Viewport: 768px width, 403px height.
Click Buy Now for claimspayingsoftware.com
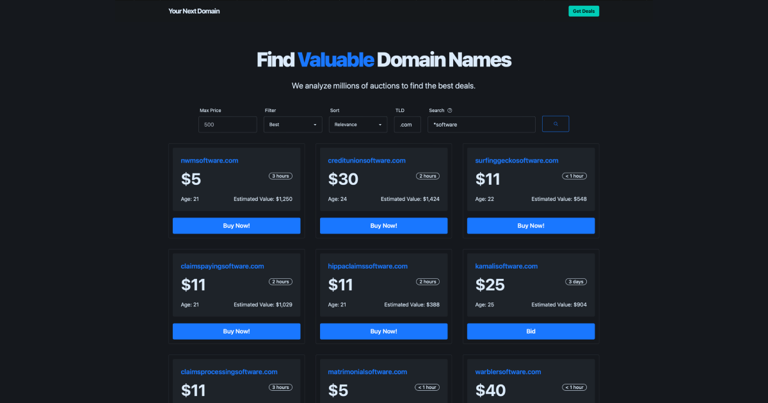click(237, 331)
